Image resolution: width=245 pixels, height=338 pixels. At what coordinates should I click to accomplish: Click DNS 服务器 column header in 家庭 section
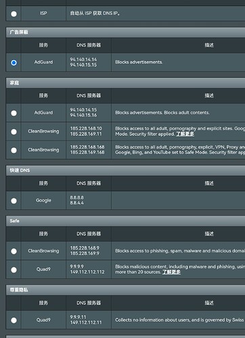pos(89,95)
